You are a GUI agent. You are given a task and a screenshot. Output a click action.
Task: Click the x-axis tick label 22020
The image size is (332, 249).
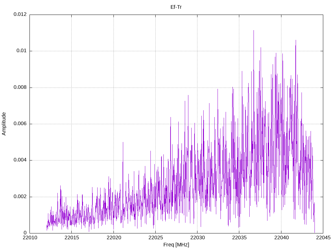114,238
